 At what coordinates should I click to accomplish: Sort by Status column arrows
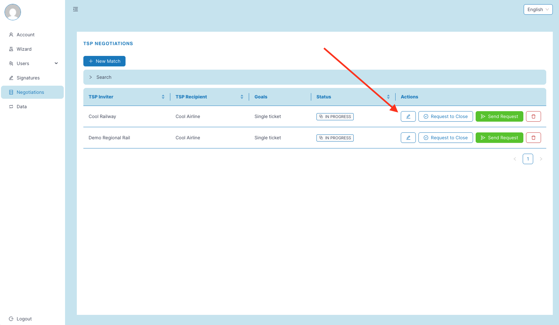[388, 97]
